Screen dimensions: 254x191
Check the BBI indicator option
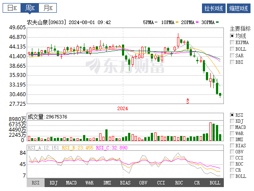tap(232, 62)
